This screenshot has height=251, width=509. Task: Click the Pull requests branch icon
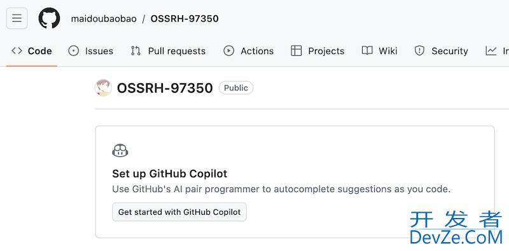tap(136, 51)
